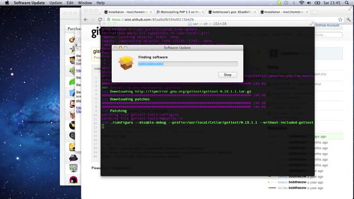354x199 pixels.
Task: Click the iMovie star icon in App Store
Action: 72,49
